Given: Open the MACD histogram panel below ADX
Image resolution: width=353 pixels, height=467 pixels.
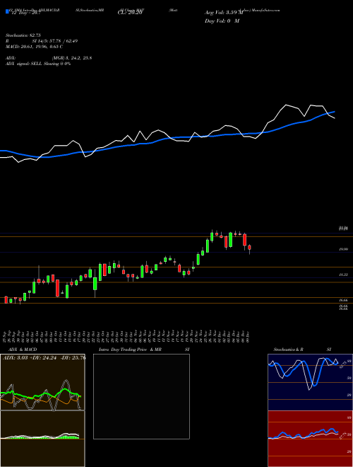Looking at the screenshot, I should [42, 439].
